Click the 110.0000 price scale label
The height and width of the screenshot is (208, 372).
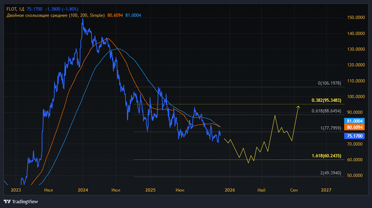point(356,81)
